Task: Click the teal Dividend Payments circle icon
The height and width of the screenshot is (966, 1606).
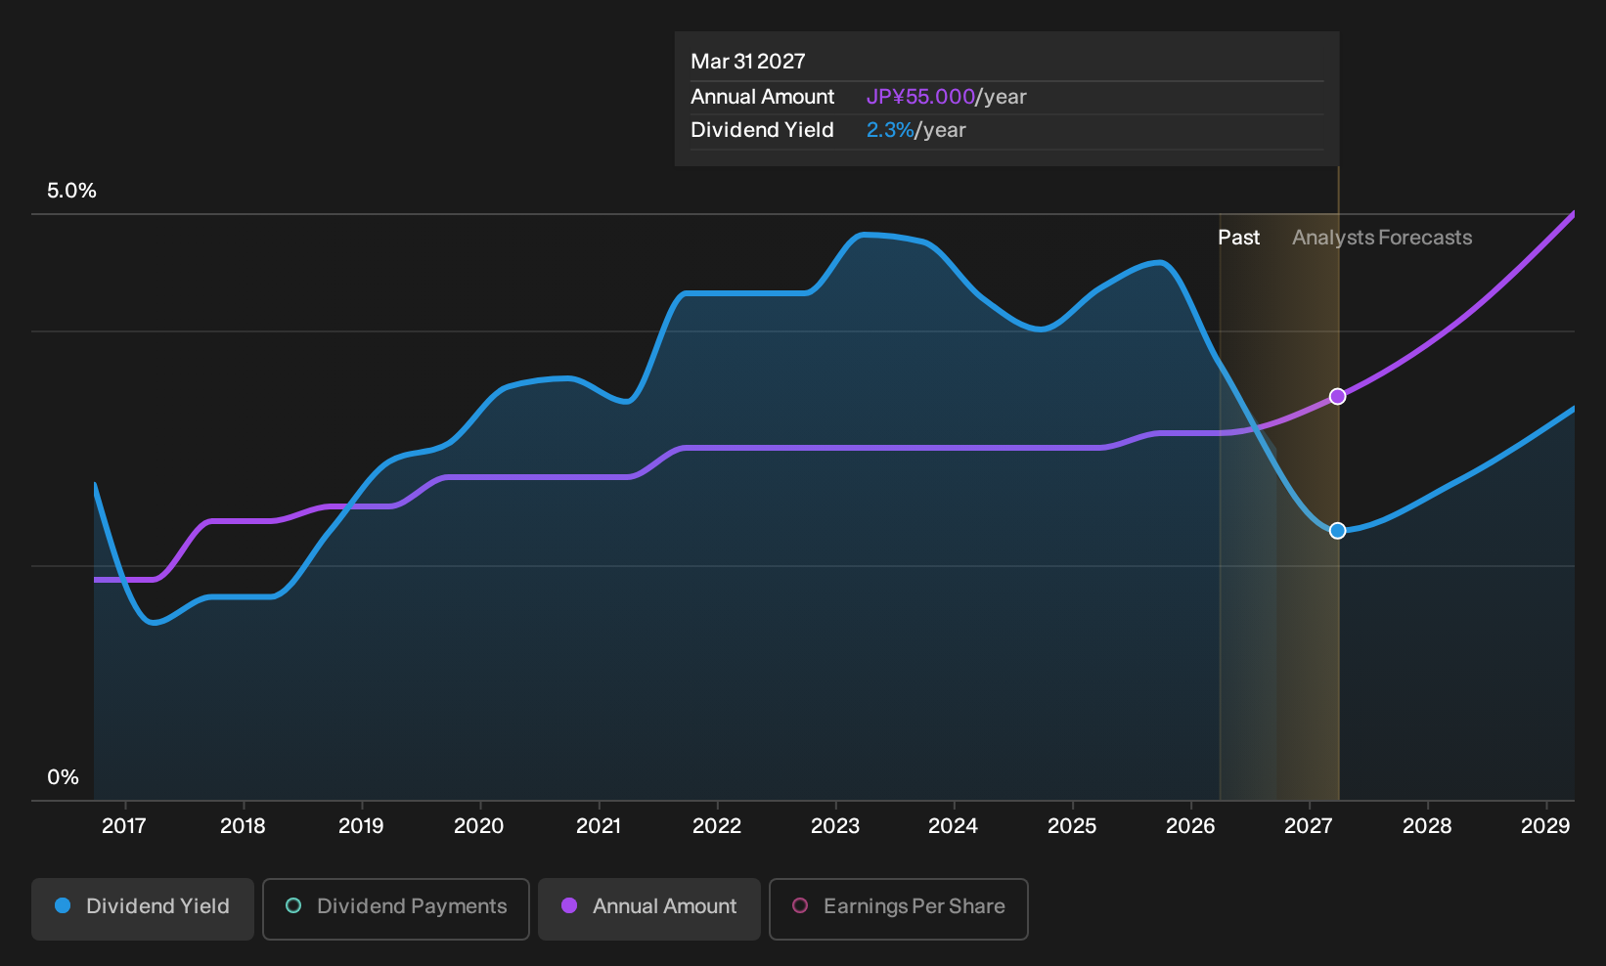Action: [x=293, y=905]
